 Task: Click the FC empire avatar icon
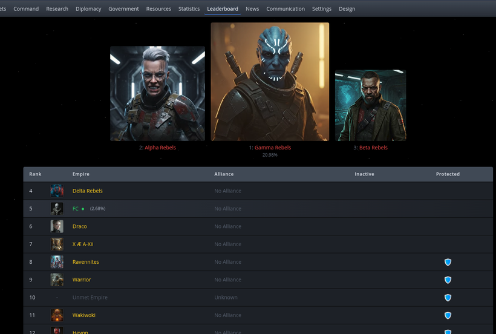(x=57, y=208)
